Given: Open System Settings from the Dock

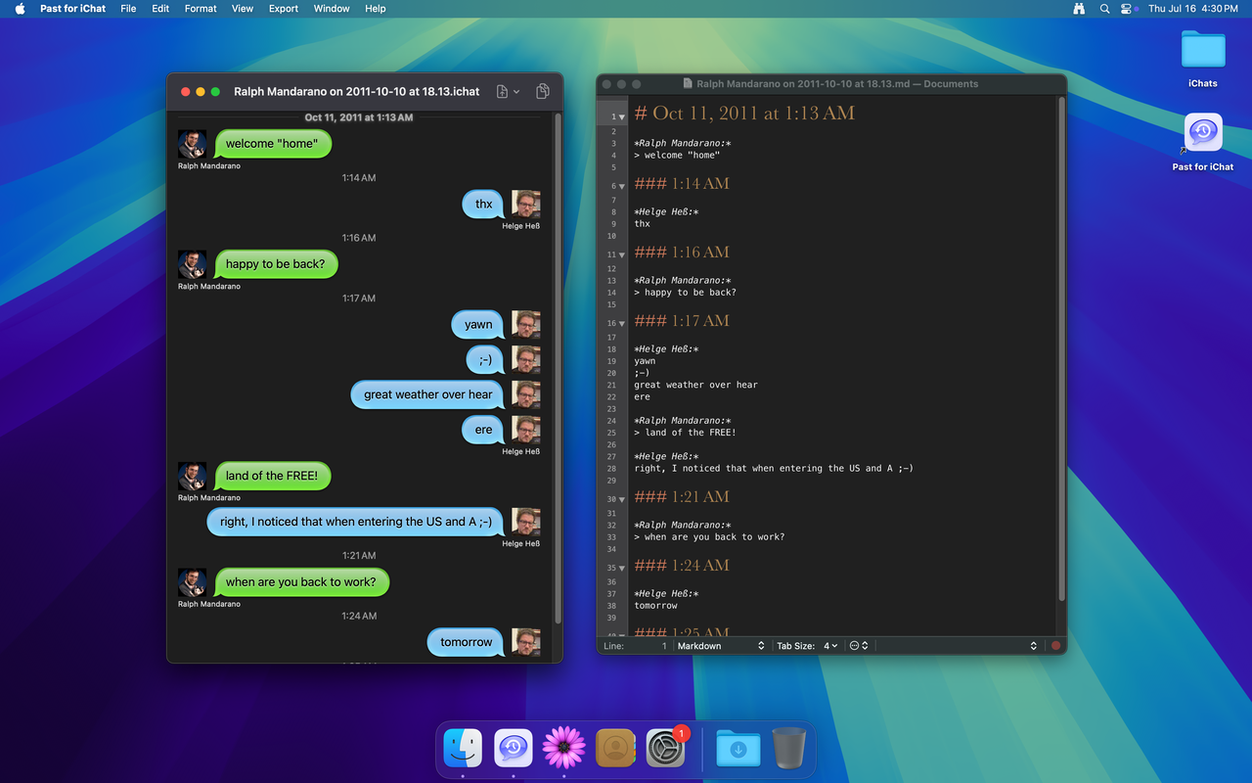Looking at the screenshot, I should (666, 749).
